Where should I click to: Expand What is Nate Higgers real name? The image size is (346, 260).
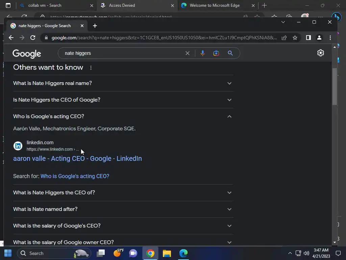[x=123, y=83]
